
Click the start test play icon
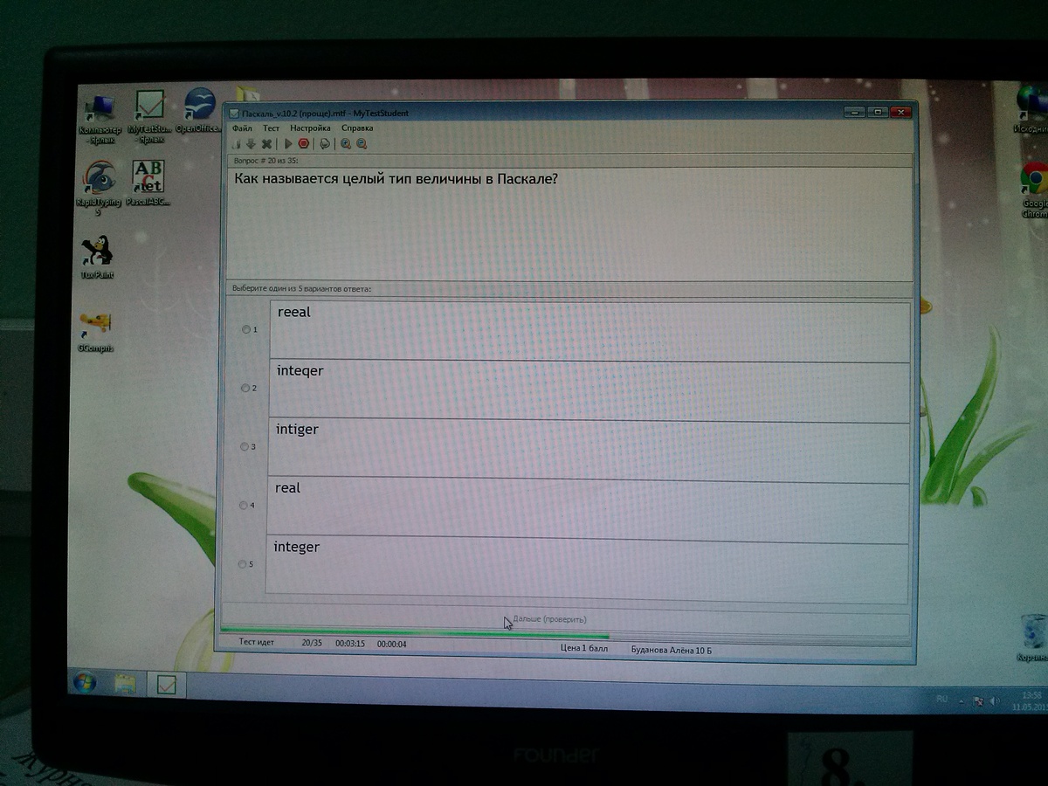pyautogui.click(x=288, y=144)
